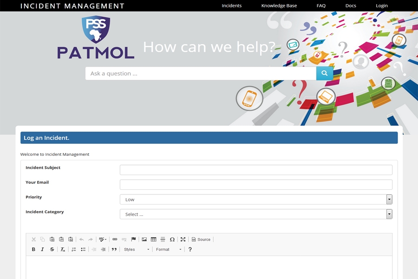Insert an image via the toolbar icon
This screenshot has width=418, height=279.
(144, 239)
